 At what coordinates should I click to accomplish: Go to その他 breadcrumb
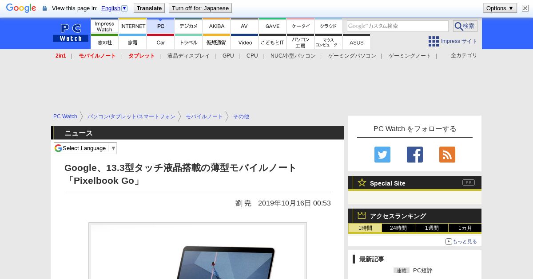point(241,116)
